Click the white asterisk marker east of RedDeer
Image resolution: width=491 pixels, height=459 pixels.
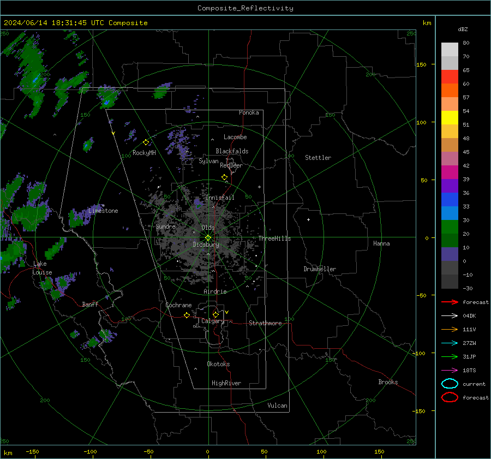(259, 187)
